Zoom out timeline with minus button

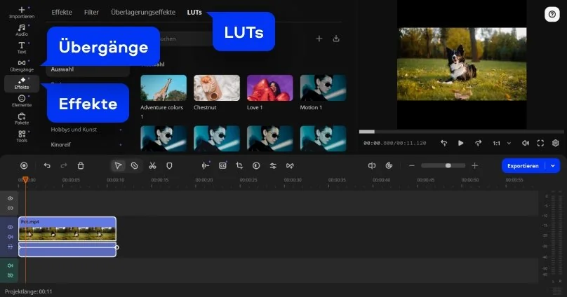pyautogui.click(x=411, y=165)
